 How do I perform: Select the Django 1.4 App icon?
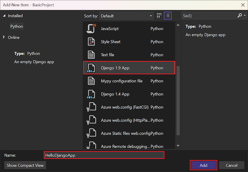point(91,94)
